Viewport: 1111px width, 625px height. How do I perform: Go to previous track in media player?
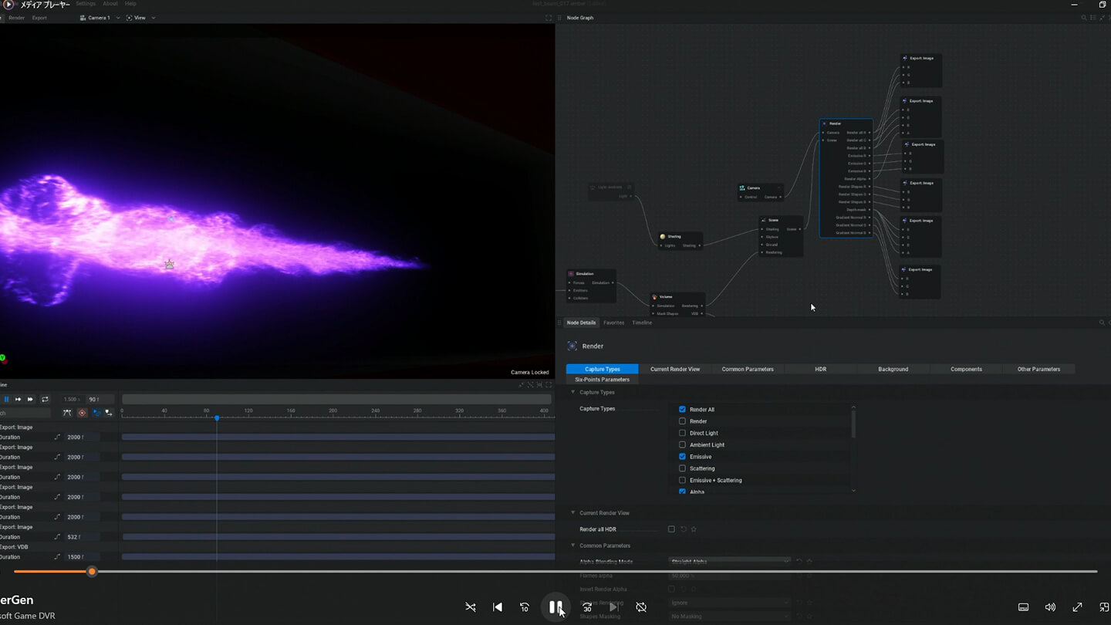[x=498, y=607]
